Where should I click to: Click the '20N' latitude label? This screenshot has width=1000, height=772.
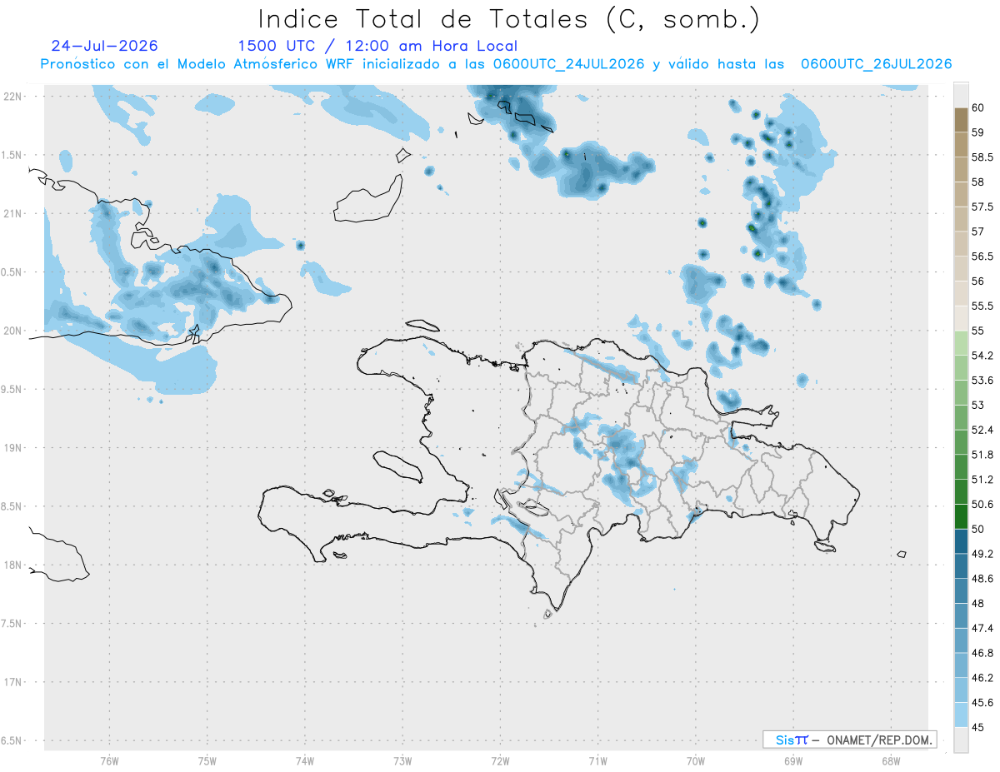coord(14,331)
